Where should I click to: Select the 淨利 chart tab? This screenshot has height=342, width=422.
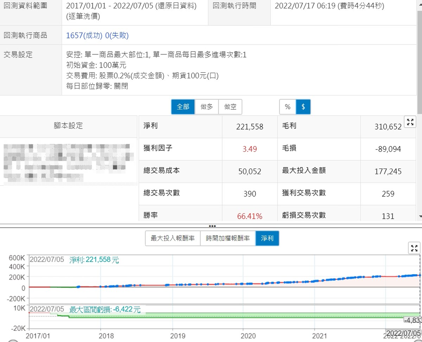click(x=267, y=238)
